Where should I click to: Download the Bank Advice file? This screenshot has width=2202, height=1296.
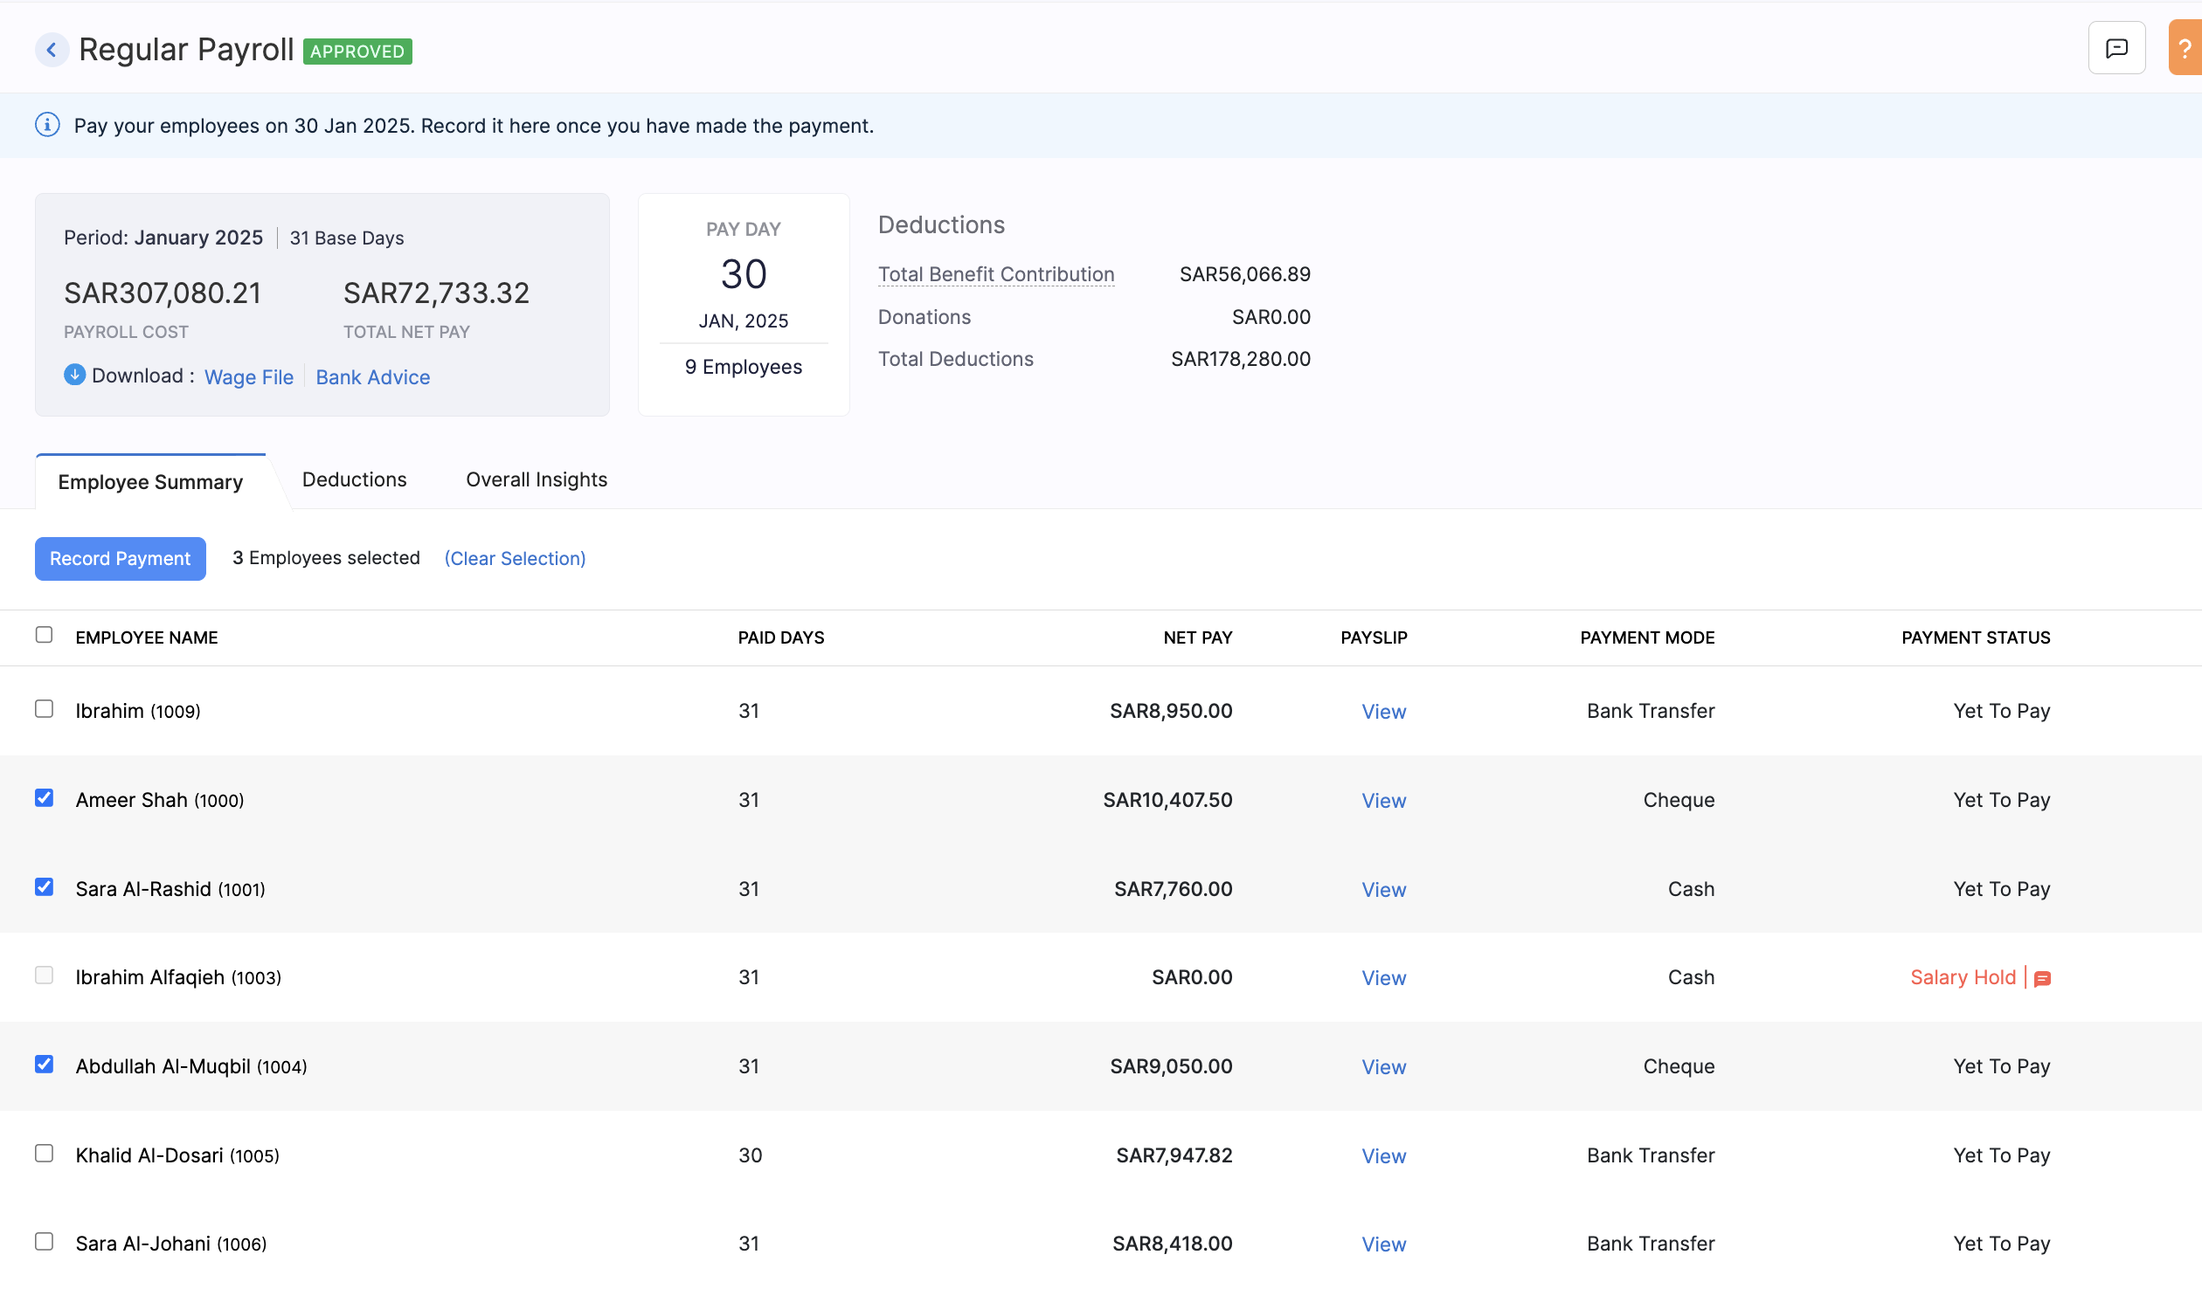pyautogui.click(x=372, y=376)
